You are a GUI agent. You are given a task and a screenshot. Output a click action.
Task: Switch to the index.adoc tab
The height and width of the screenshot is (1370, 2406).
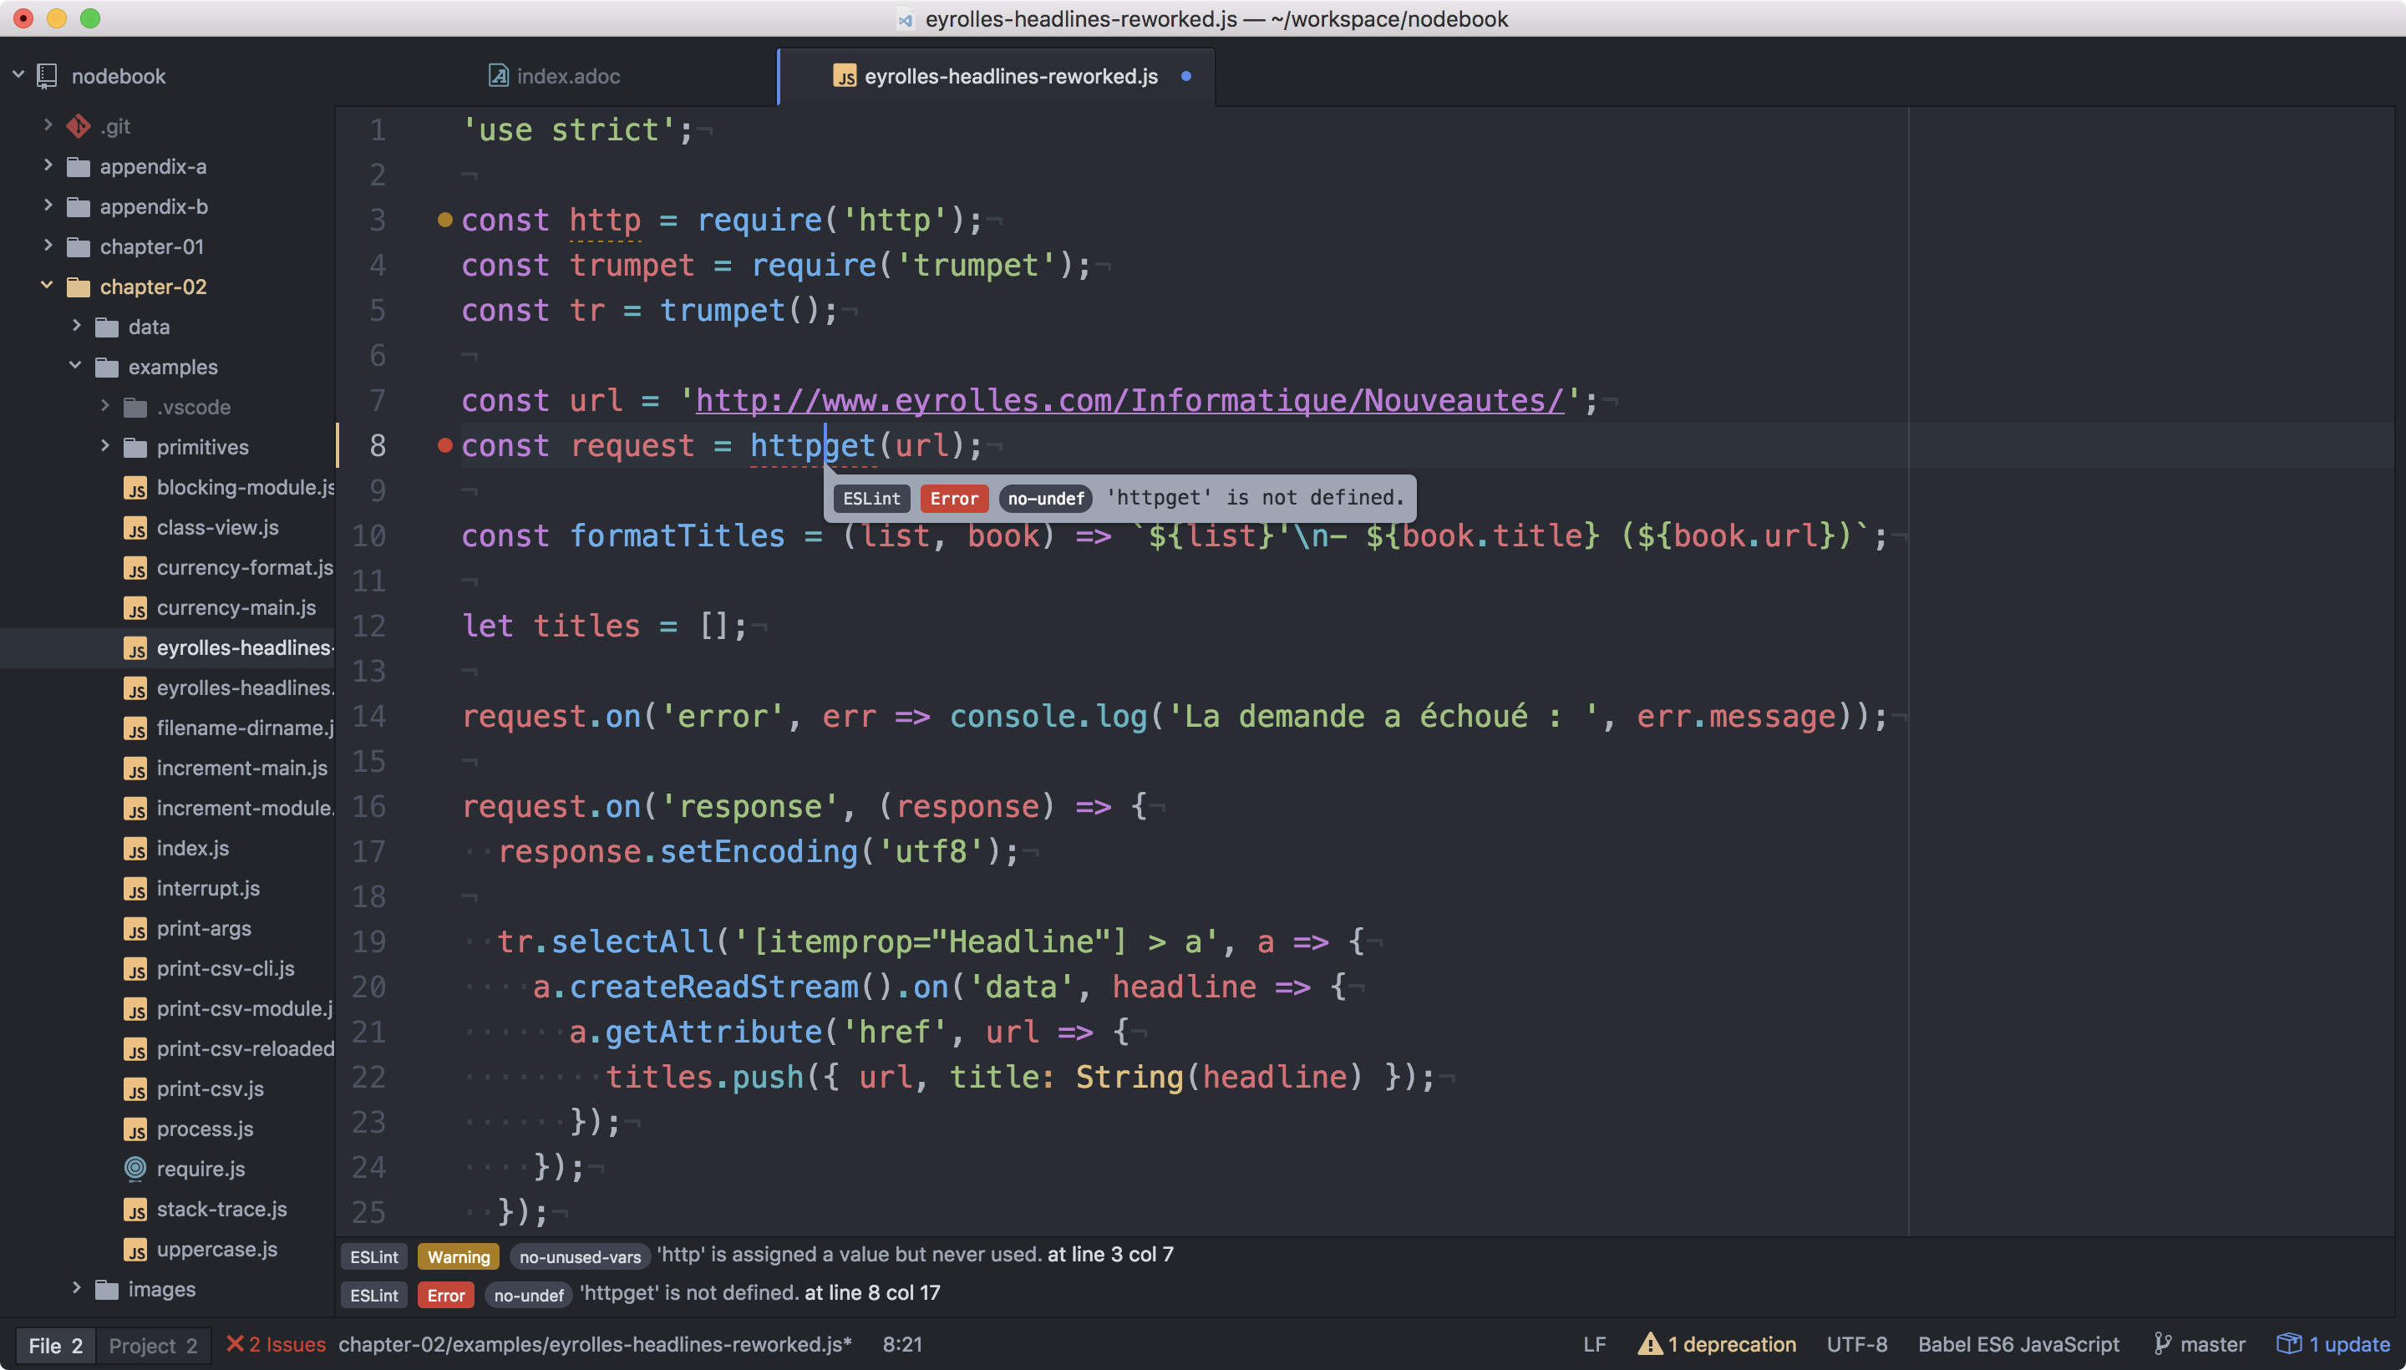coord(567,76)
